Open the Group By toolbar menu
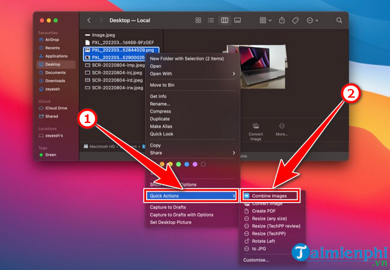The height and width of the screenshot is (270, 390). pyautogui.click(x=266, y=20)
